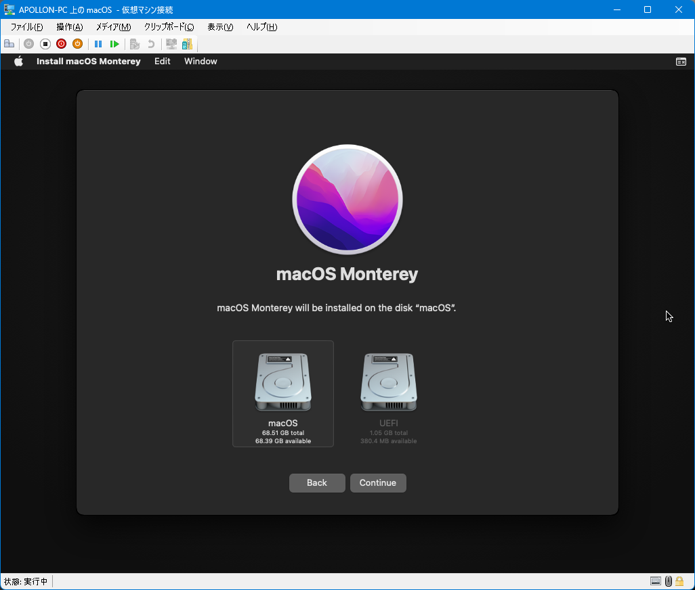Open the ヘルプ(H) menu
This screenshot has width=695, height=590.
coord(262,27)
